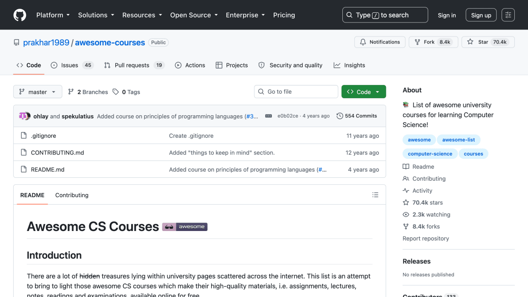The height and width of the screenshot is (297, 528).
Task: Open the Readme link in About
Action: [418, 167]
